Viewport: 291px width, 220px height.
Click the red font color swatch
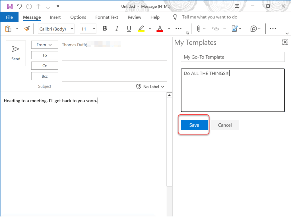160,29
